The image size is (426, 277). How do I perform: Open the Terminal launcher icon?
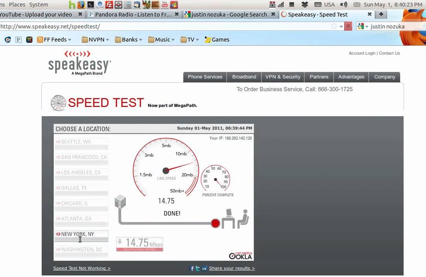point(90,5)
